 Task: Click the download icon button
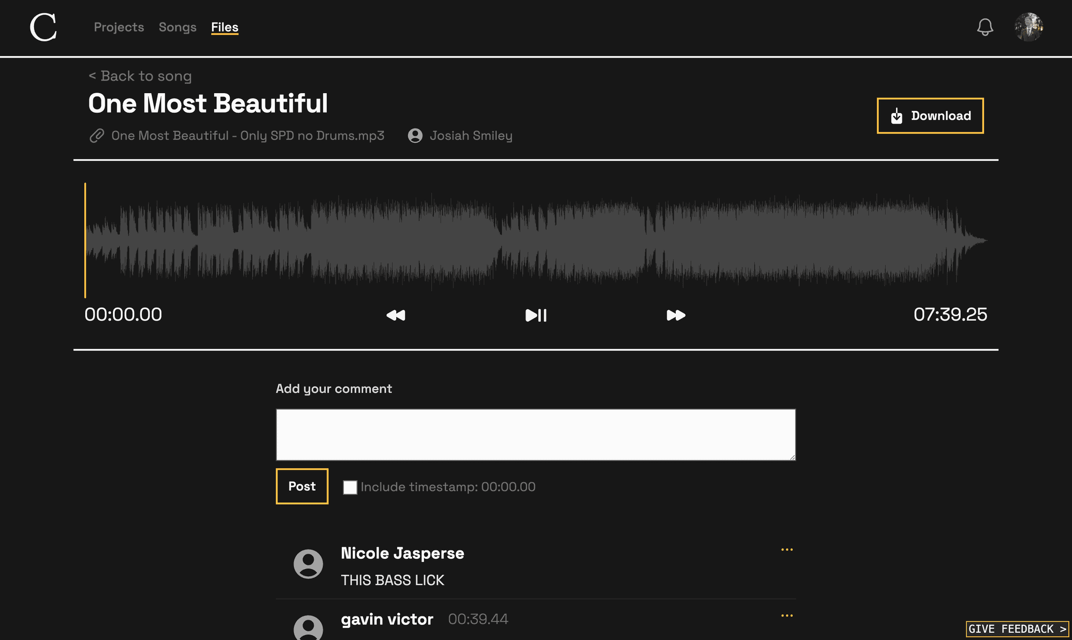[897, 116]
